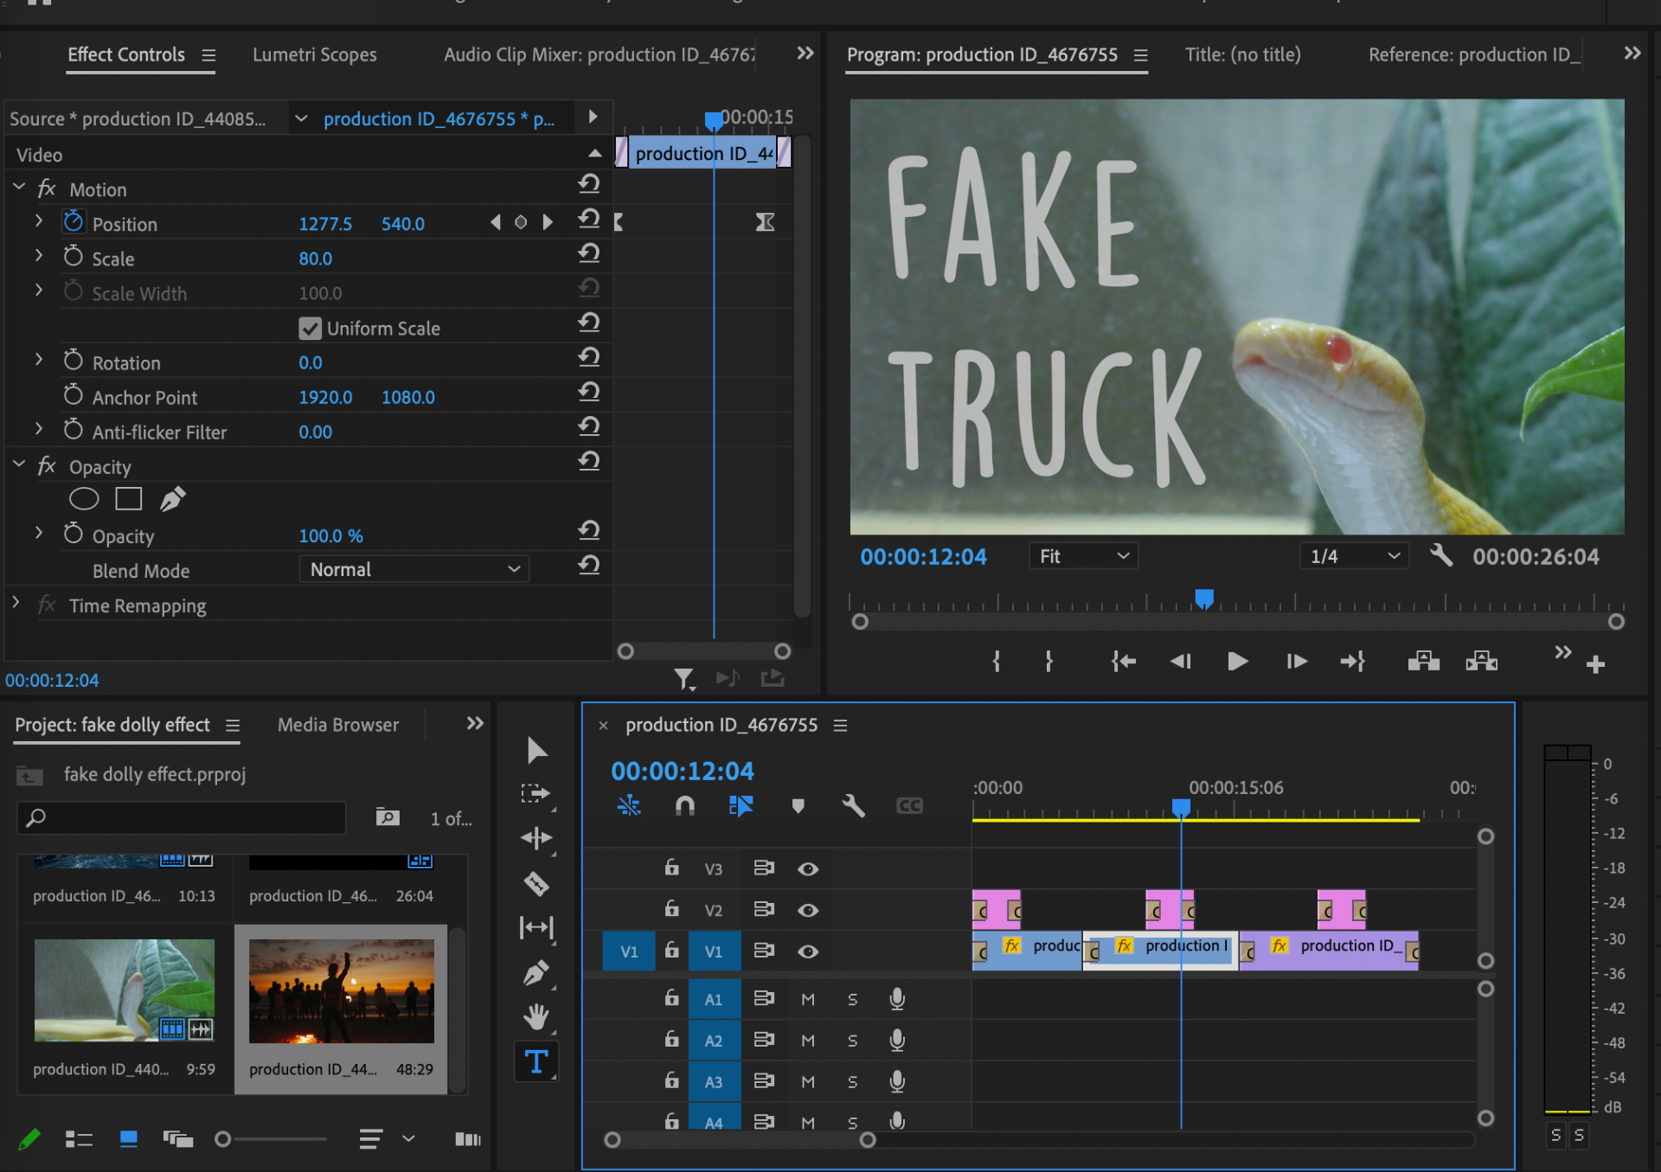Select the Razor tool
Image resolution: width=1661 pixels, height=1172 pixels.
(x=536, y=883)
